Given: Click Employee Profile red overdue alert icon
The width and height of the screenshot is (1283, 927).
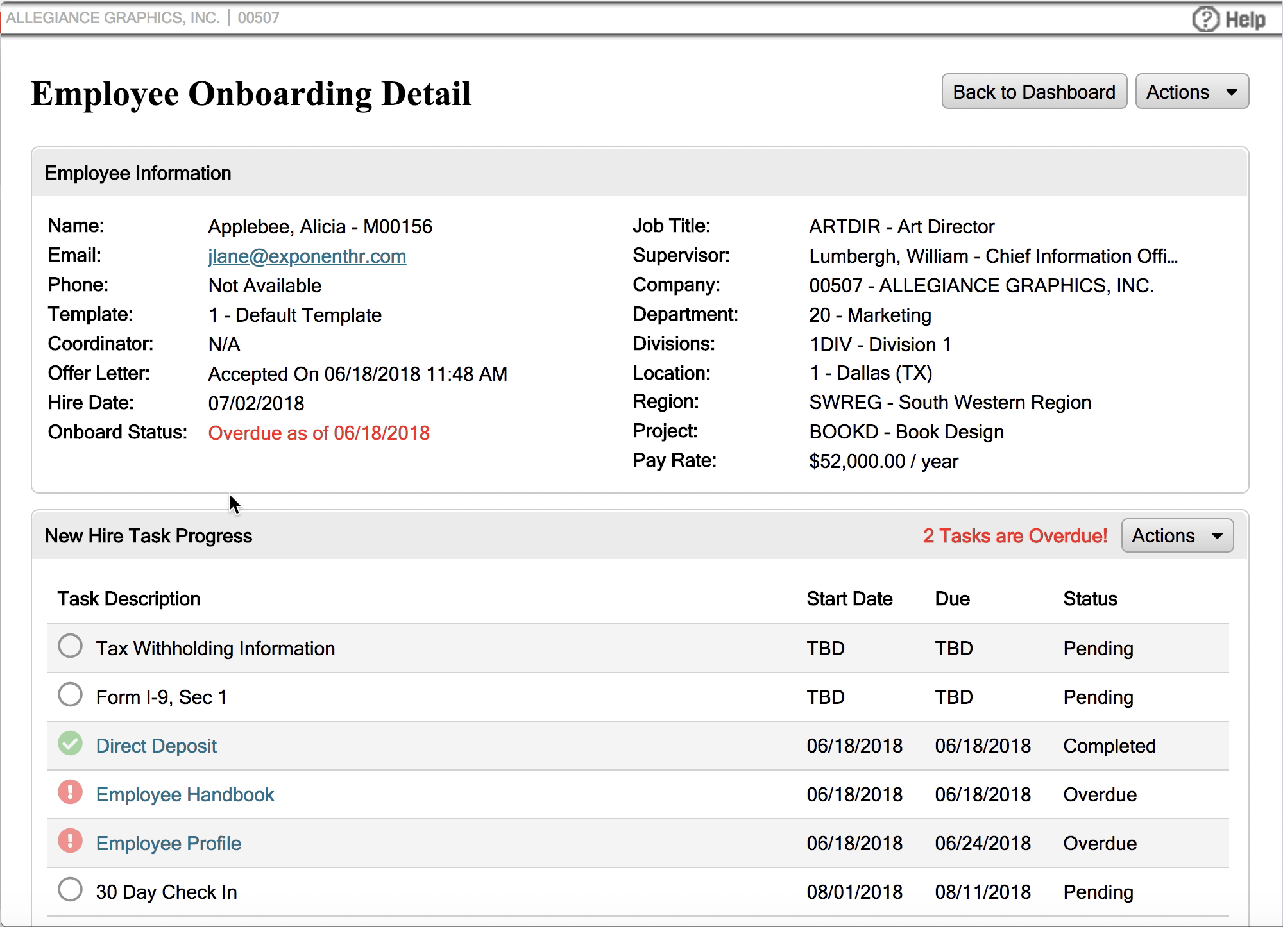Looking at the screenshot, I should 70,841.
